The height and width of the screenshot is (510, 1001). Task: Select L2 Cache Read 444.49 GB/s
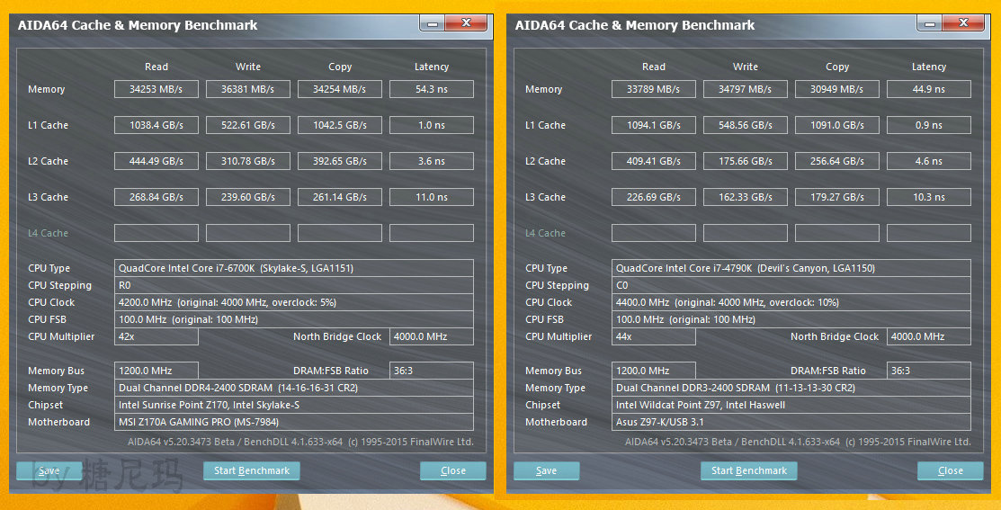pyautogui.click(x=156, y=161)
